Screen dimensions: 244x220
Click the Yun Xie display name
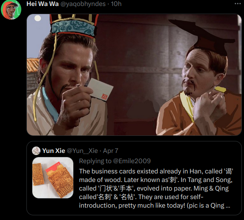click(x=54, y=151)
